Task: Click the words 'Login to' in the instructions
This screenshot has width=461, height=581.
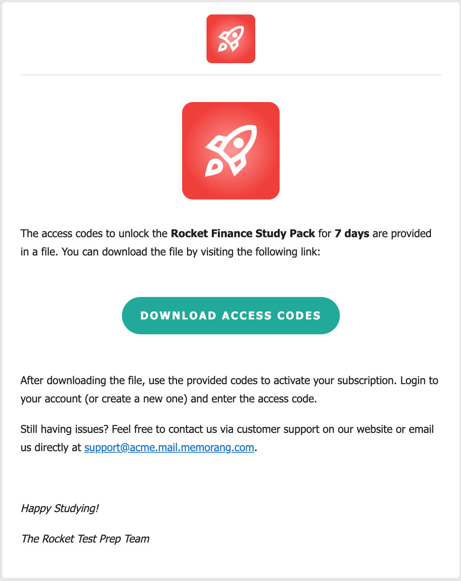Action: point(419,380)
